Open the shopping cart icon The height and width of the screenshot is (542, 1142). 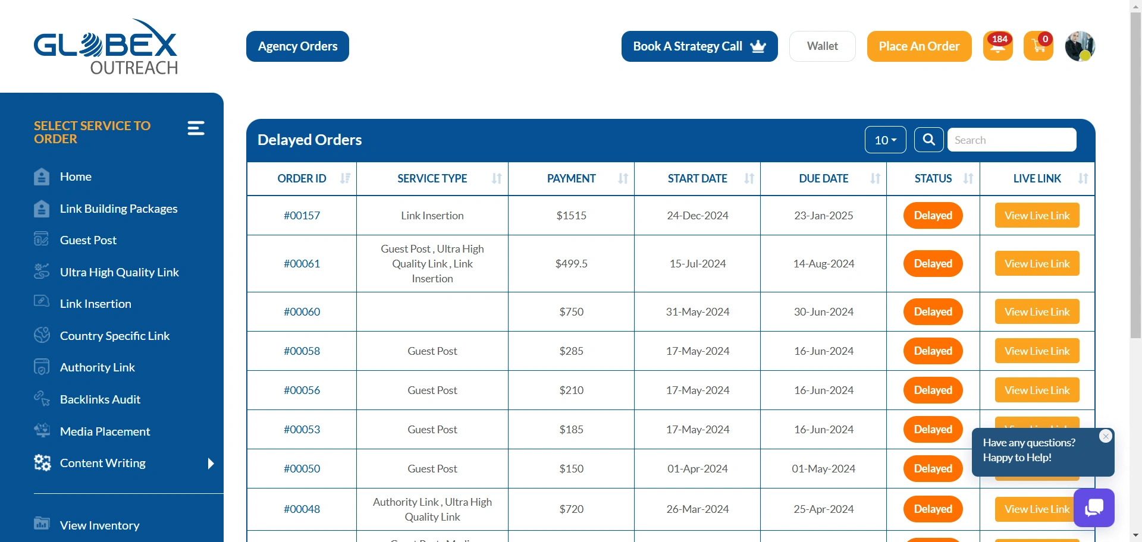point(1038,46)
